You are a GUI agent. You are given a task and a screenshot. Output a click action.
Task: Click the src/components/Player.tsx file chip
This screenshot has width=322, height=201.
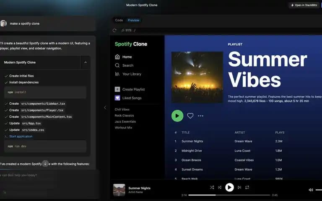coord(42,110)
